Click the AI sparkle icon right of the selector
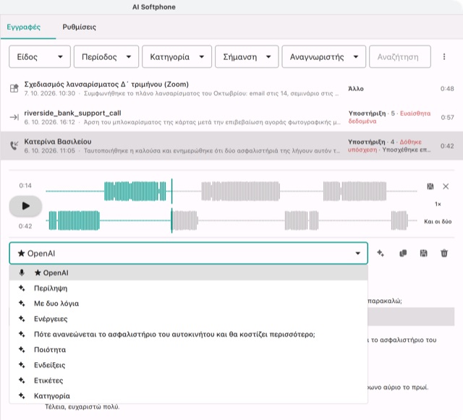Viewport: 463px width, 420px height. tap(381, 253)
